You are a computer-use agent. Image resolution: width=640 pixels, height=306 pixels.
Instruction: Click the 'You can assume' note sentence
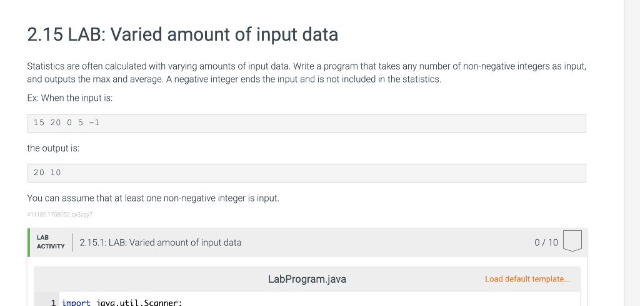pos(153,198)
